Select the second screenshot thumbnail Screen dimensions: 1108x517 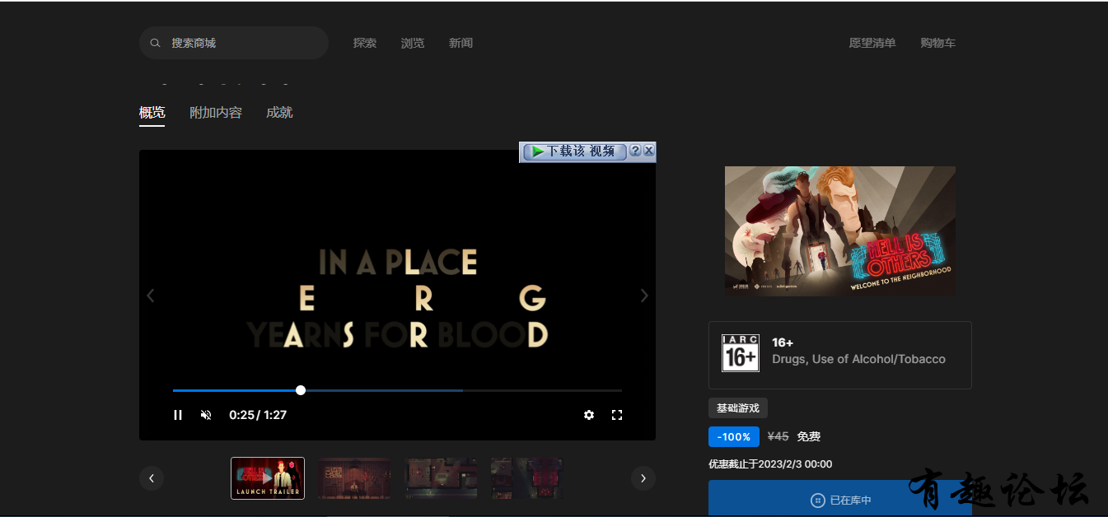tap(354, 478)
